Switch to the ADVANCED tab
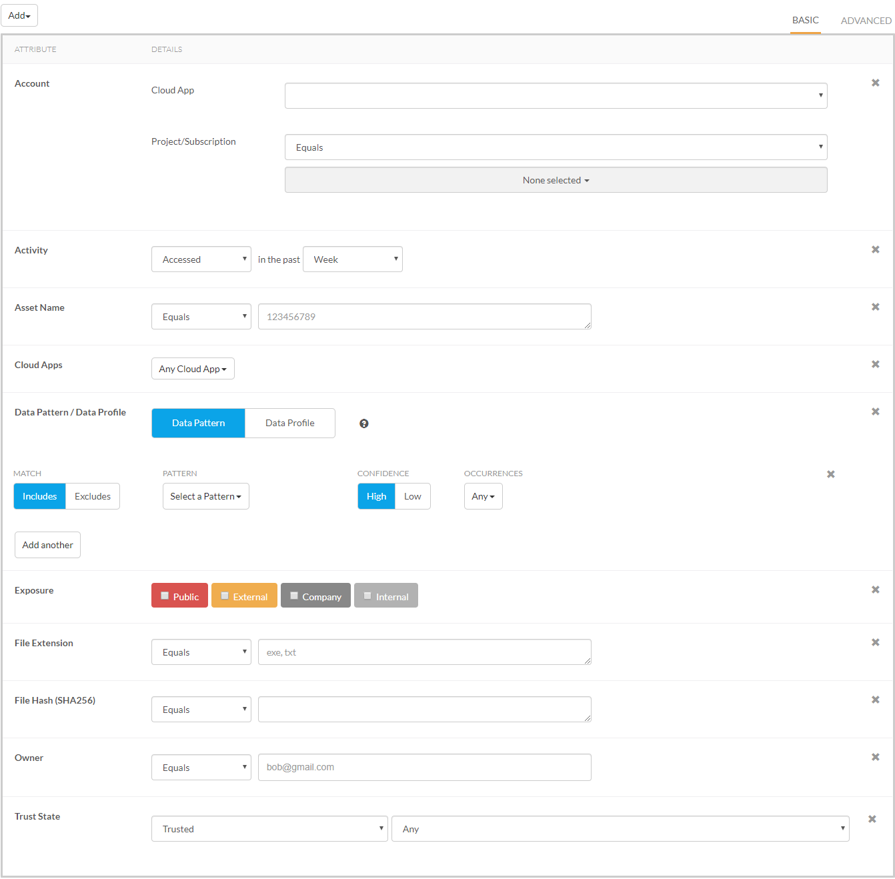The height and width of the screenshot is (879, 895). (866, 21)
